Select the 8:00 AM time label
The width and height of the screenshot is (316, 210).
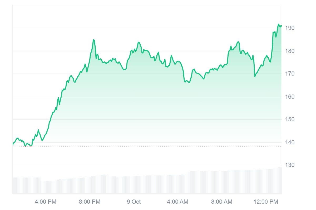(x=221, y=202)
